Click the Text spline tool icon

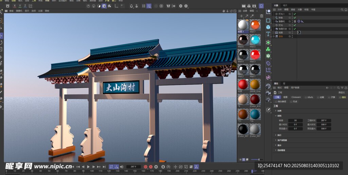coord(268,34)
